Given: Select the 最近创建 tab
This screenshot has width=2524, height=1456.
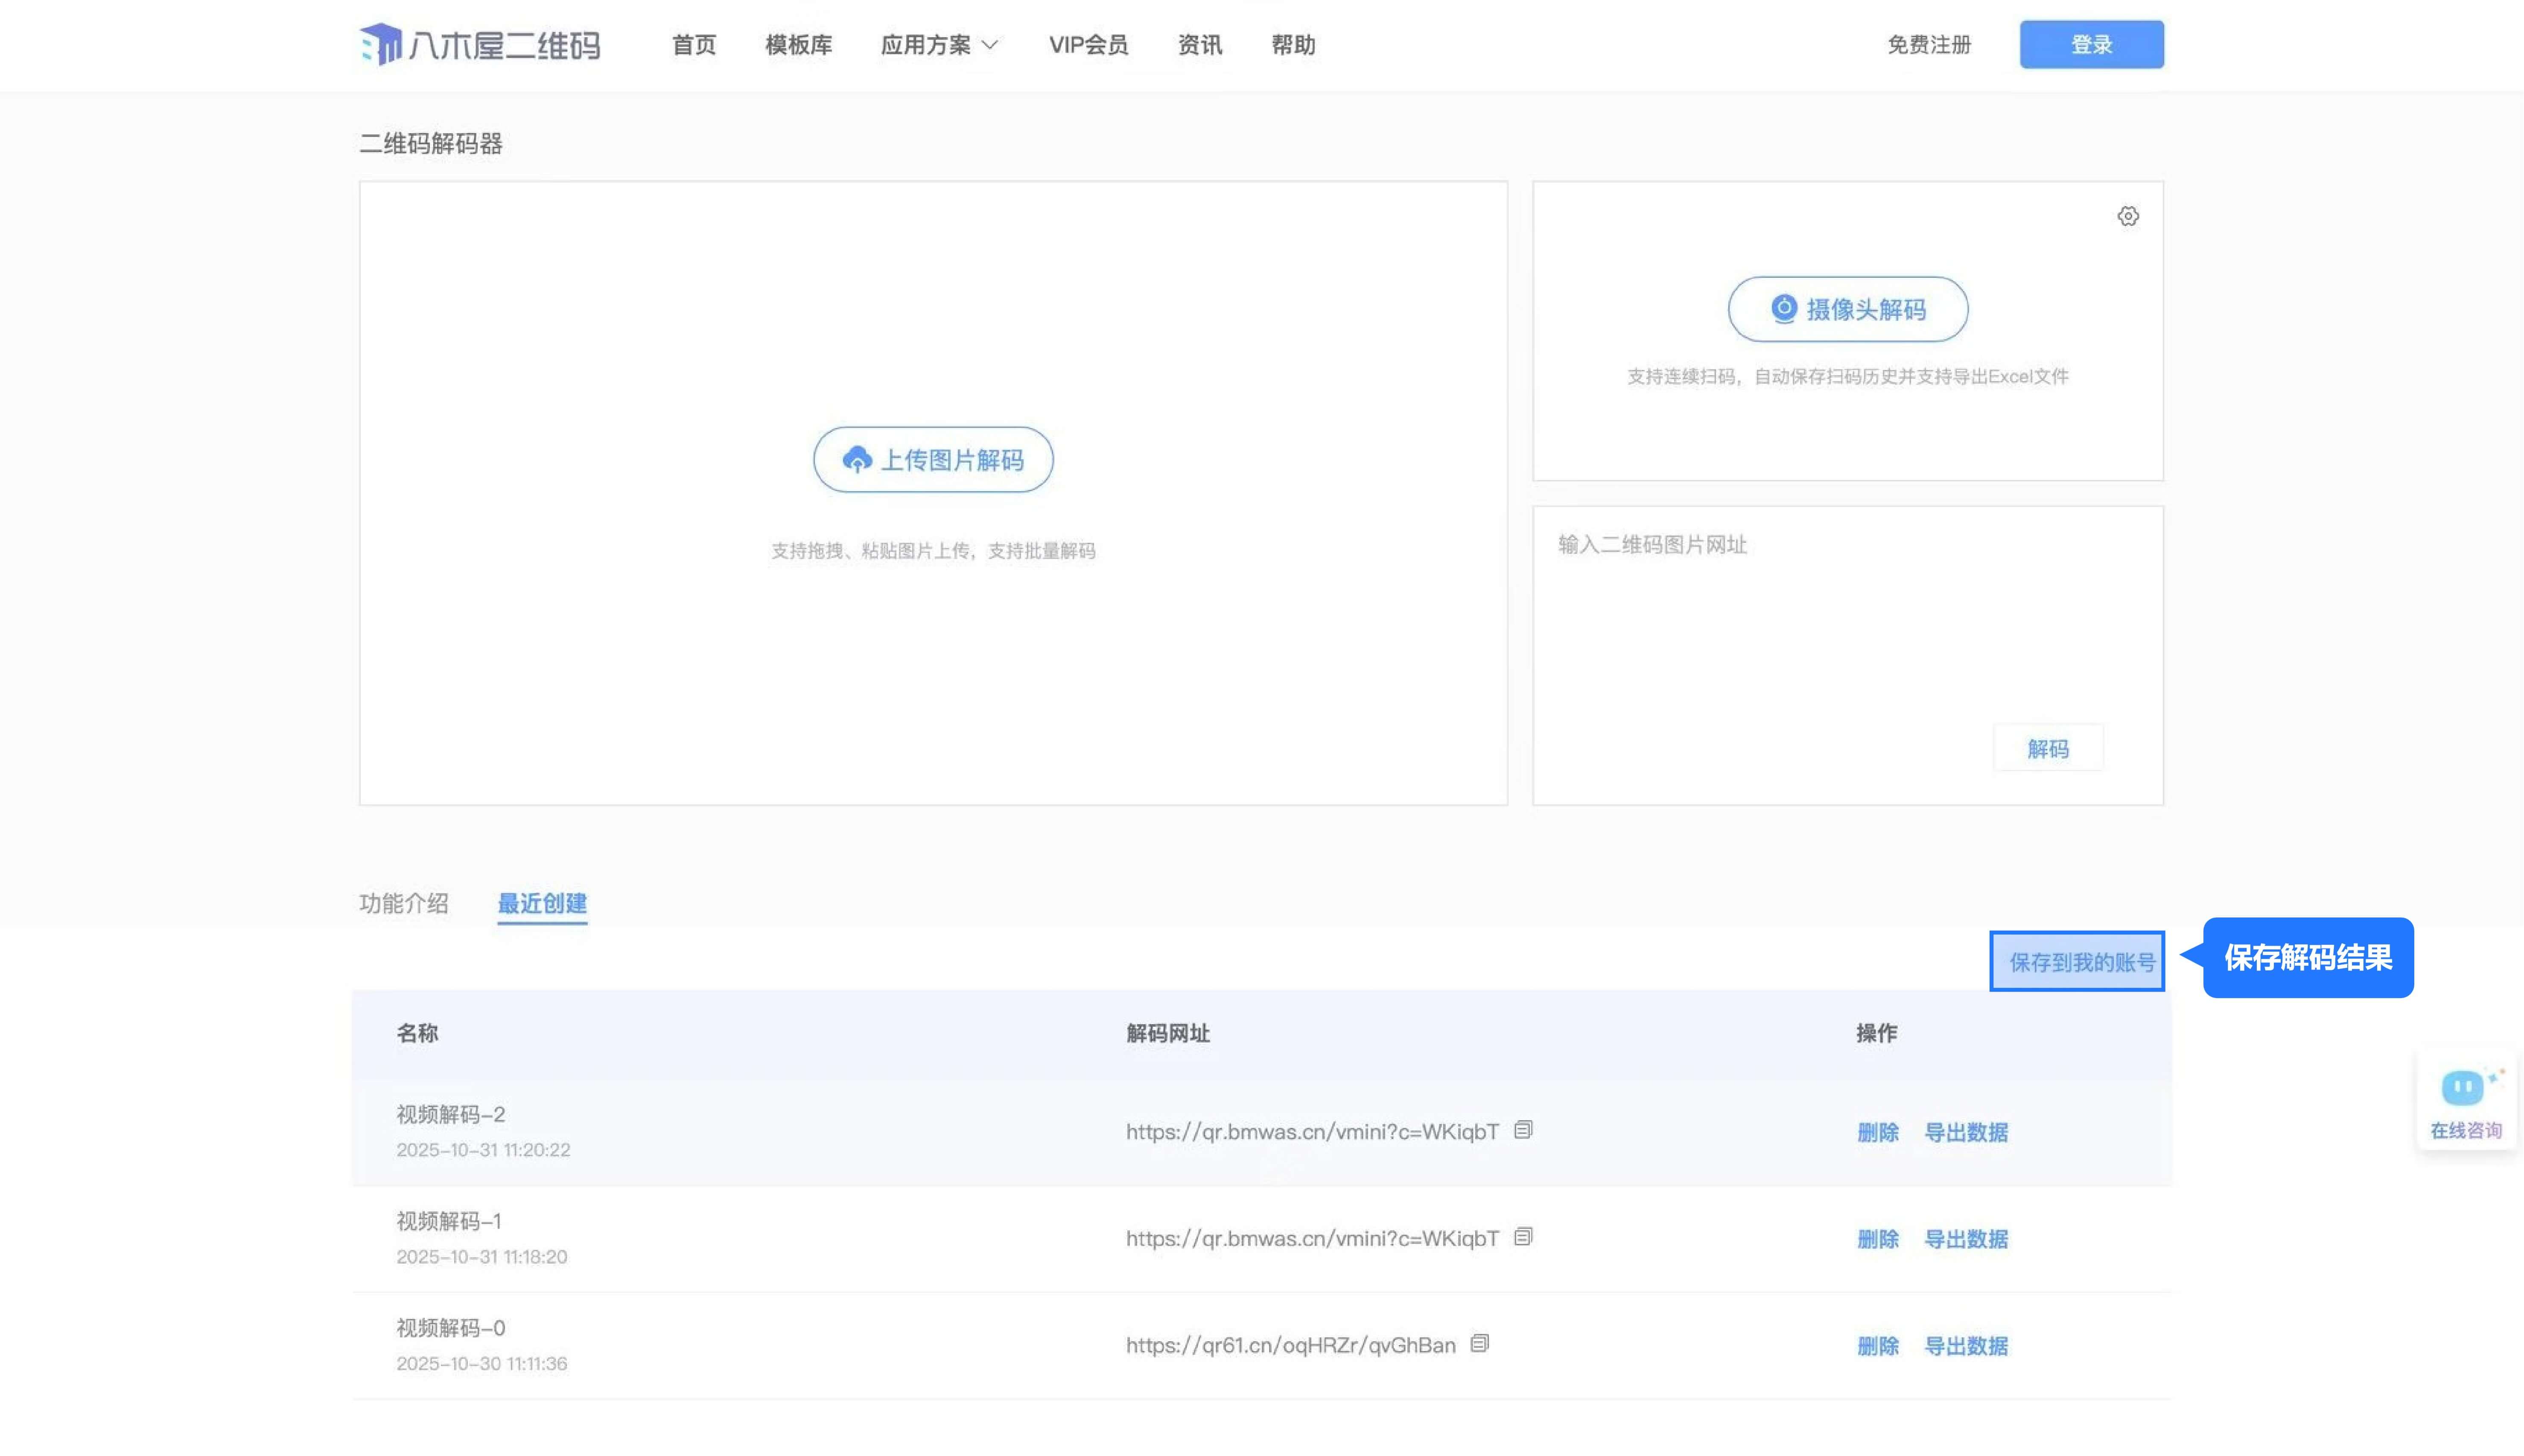Looking at the screenshot, I should 542,903.
